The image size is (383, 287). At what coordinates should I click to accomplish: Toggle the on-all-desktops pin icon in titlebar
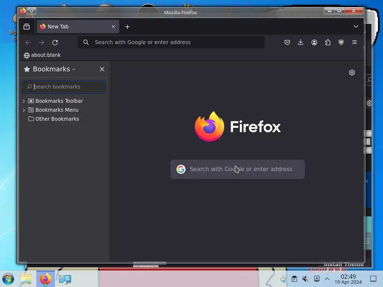click(x=32, y=11)
